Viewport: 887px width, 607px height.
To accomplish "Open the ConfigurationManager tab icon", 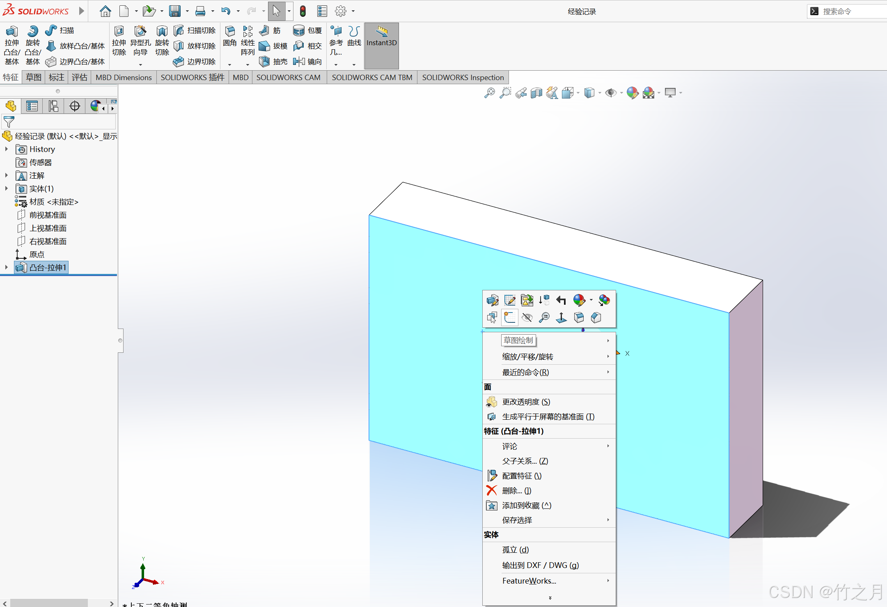I will (x=53, y=106).
